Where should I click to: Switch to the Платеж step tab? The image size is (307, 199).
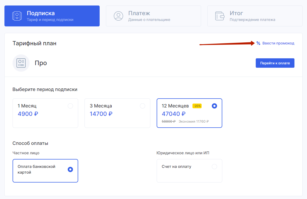(153, 16)
